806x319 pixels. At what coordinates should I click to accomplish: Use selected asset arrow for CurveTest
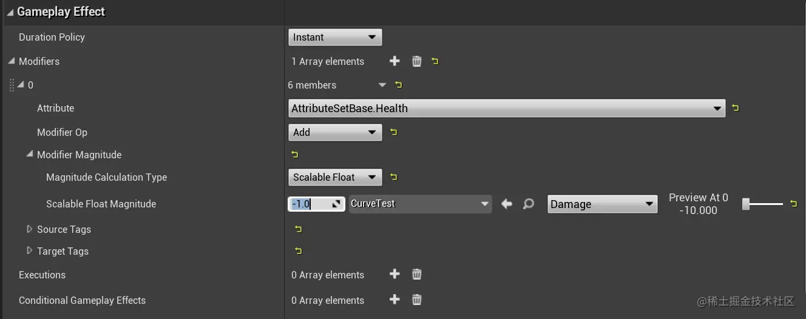(x=507, y=204)
